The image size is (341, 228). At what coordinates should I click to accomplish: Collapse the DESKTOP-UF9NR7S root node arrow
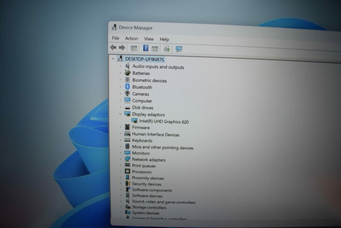113,59
